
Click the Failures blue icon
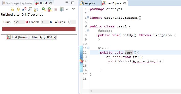(x=51, y=22)
